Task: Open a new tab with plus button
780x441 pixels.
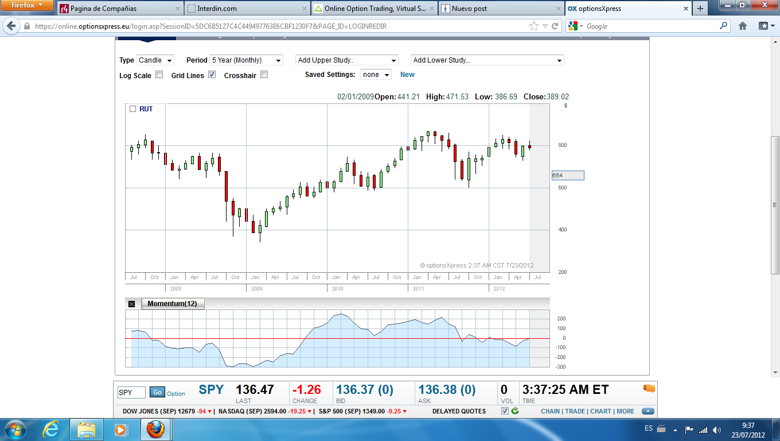Action: [x=700, y=9]
